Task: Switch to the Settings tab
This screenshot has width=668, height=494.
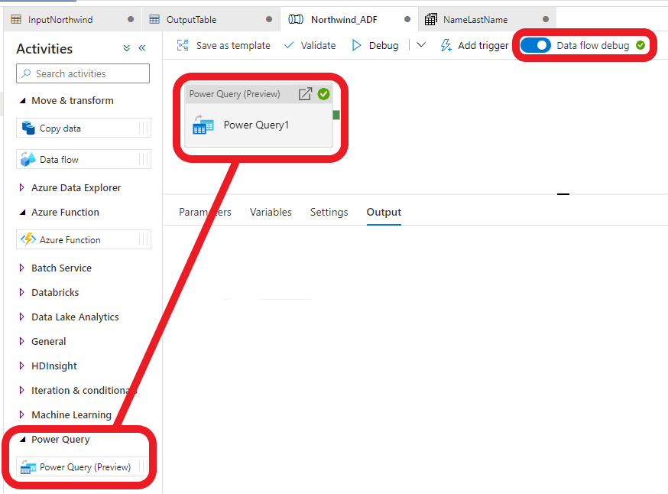Action: 329,212
